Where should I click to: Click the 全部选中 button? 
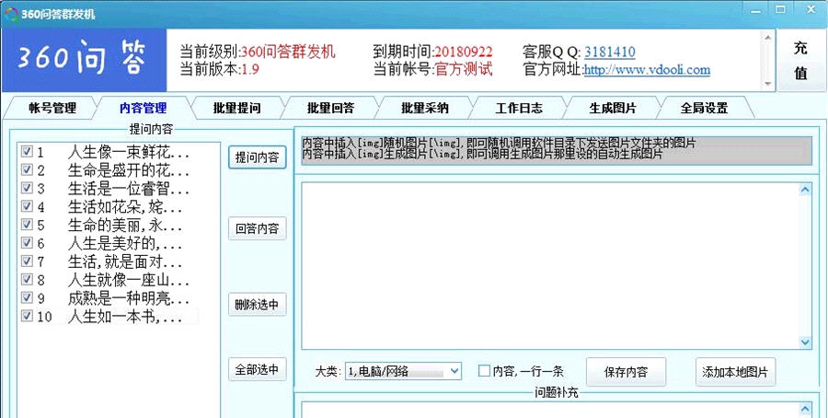pos(258,369)
